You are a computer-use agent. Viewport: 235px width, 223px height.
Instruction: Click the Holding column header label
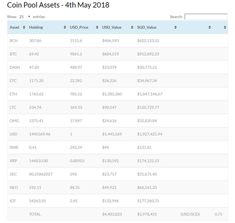36,27
